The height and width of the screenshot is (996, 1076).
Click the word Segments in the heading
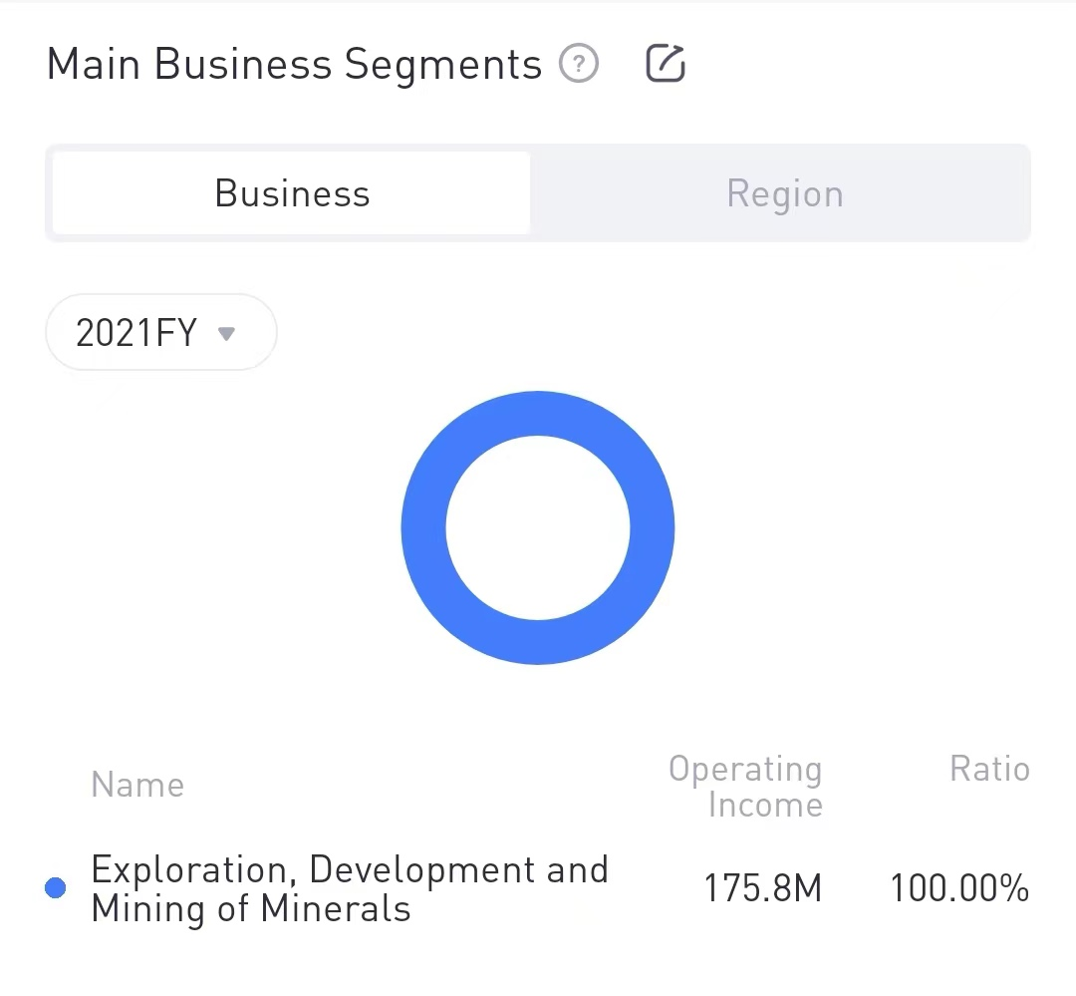click(x=442, y=65)
